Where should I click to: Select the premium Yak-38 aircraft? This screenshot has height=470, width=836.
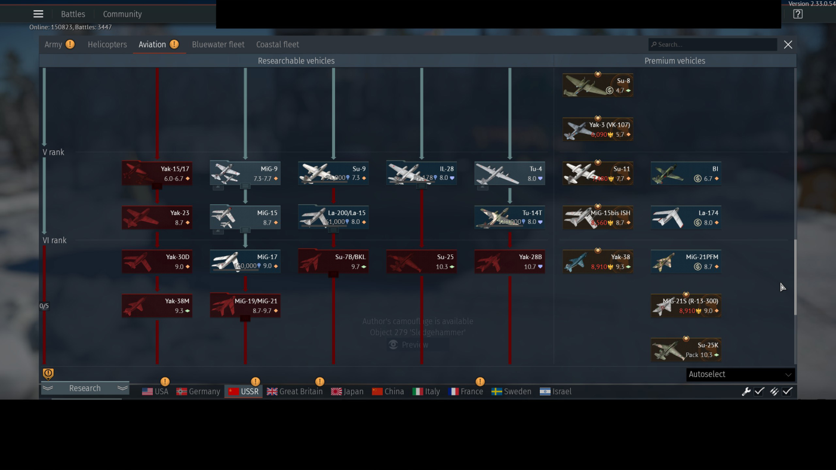click(598, 262)
